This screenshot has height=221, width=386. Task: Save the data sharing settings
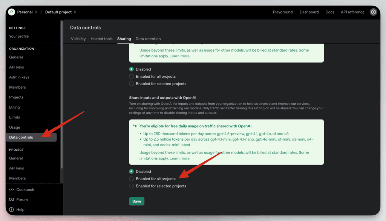[x=136, y=201]
